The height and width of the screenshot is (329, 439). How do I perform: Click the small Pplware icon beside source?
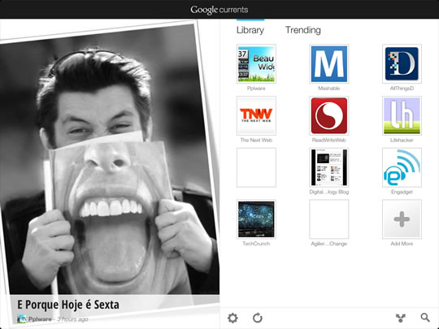tap(22, 319)
